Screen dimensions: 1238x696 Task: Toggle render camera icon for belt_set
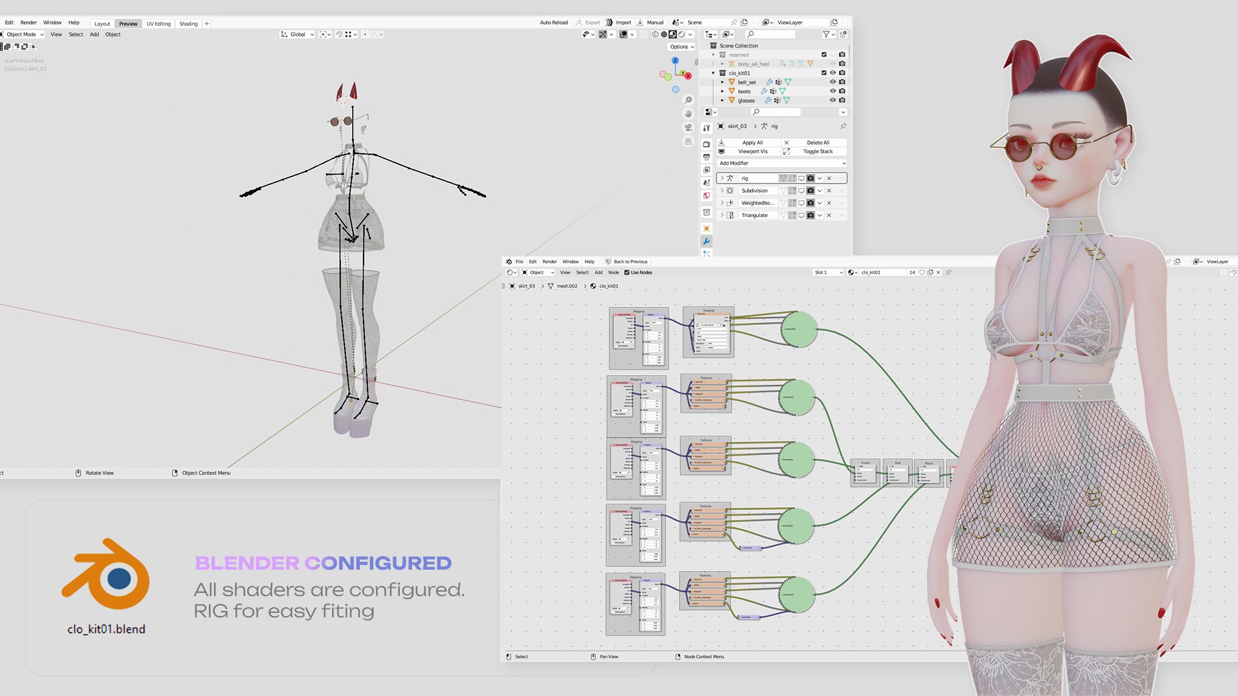click(x=842, y=82)
